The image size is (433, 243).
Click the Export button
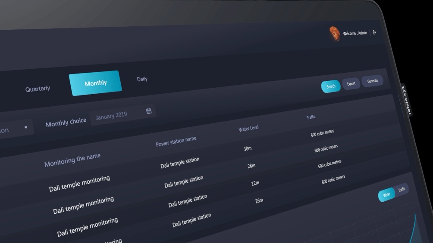click(351, 83)
